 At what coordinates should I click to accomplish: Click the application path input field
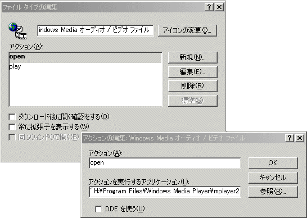[x=165, y=192]
